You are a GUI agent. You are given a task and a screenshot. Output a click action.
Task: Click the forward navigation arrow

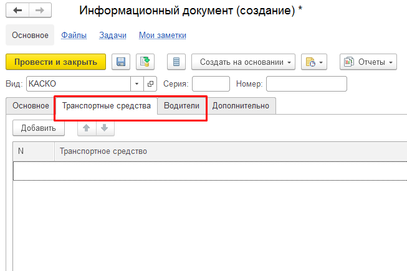click(39, 11)
